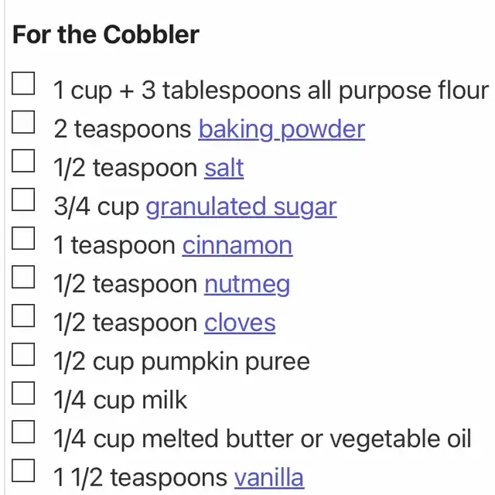Tick the checkbox beside pumpkin puree

23,354
